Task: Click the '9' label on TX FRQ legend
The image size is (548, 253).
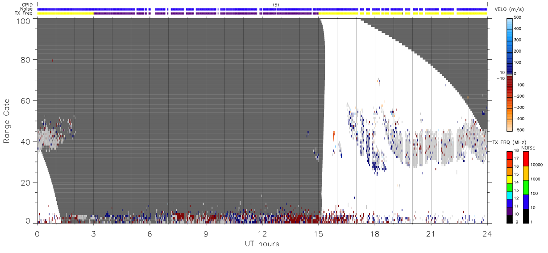Action: [518, 222]
